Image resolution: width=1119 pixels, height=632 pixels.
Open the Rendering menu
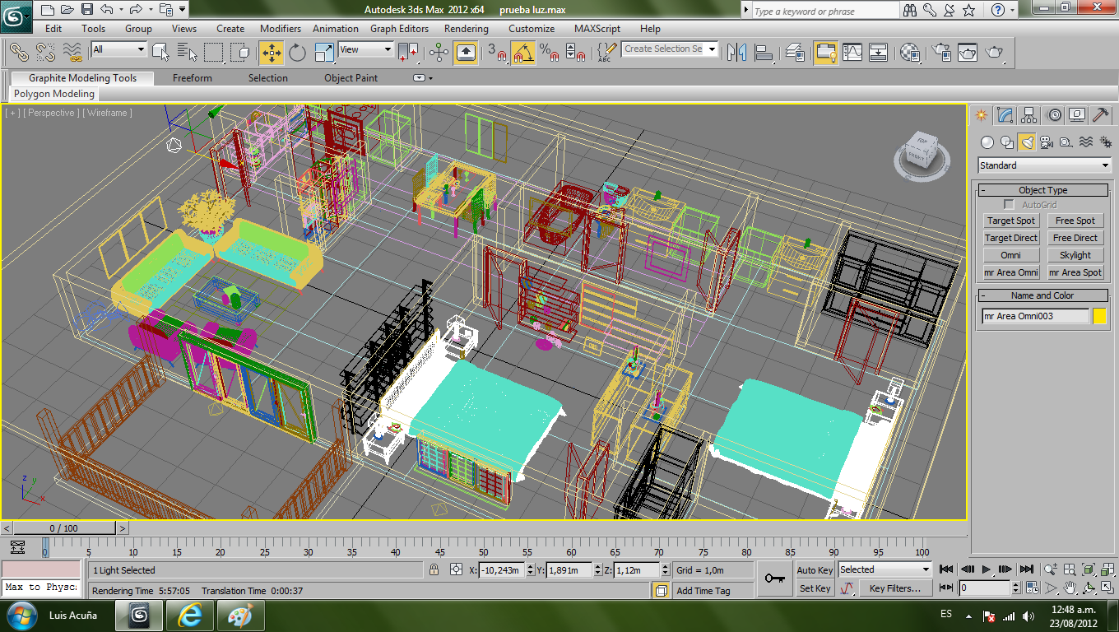[x=467, y=28]
